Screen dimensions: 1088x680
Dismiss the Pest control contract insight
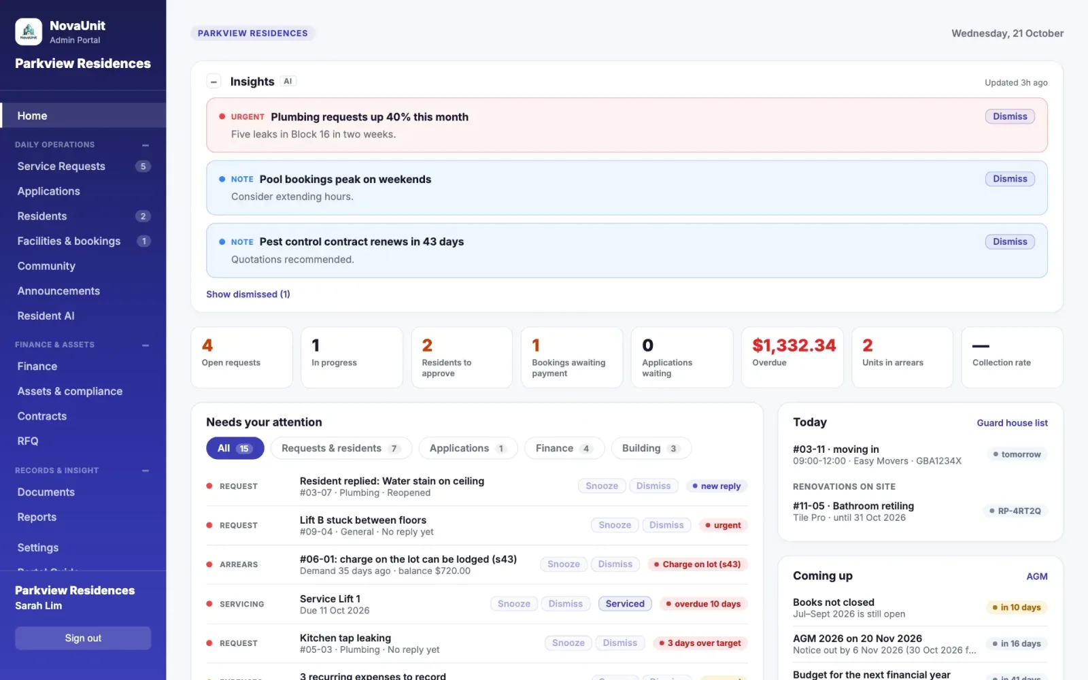pos(1010,241)
